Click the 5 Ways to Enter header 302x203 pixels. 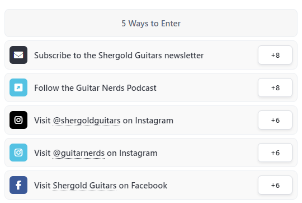tap(151, 23)
